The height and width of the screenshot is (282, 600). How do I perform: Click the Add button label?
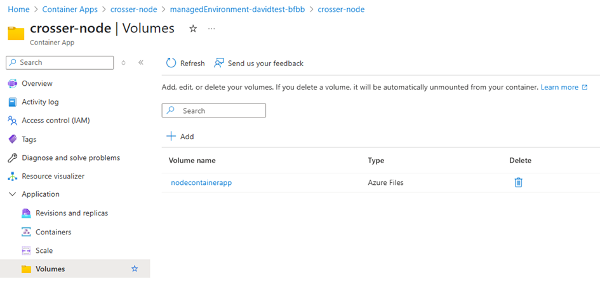pyautogui.click(x=187, y=137)
